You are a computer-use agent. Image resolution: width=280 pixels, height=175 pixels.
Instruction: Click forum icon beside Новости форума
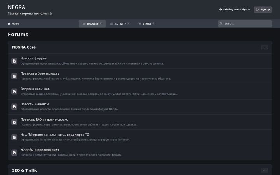click(x=14, y=61)
